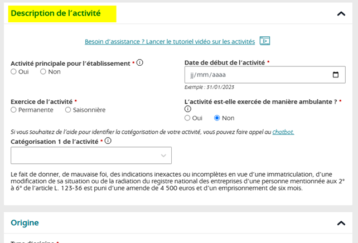Click the Origine section heading
The height and width of the screenshot is (243, 358).
click(x=25, y=223)
